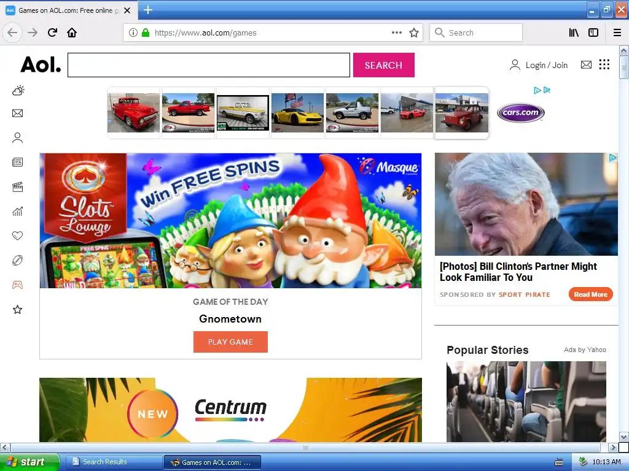Click horizontal scrollbar right arrow

[613, 447]
